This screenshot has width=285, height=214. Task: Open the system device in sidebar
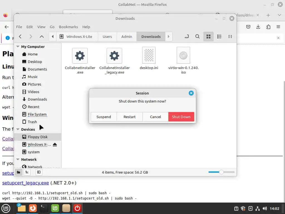point(34,152)
